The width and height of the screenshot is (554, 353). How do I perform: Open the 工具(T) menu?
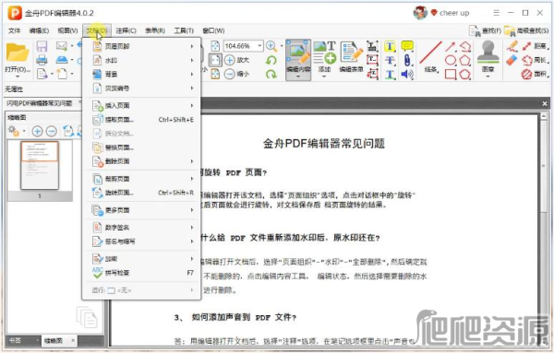tap(184, 30)
